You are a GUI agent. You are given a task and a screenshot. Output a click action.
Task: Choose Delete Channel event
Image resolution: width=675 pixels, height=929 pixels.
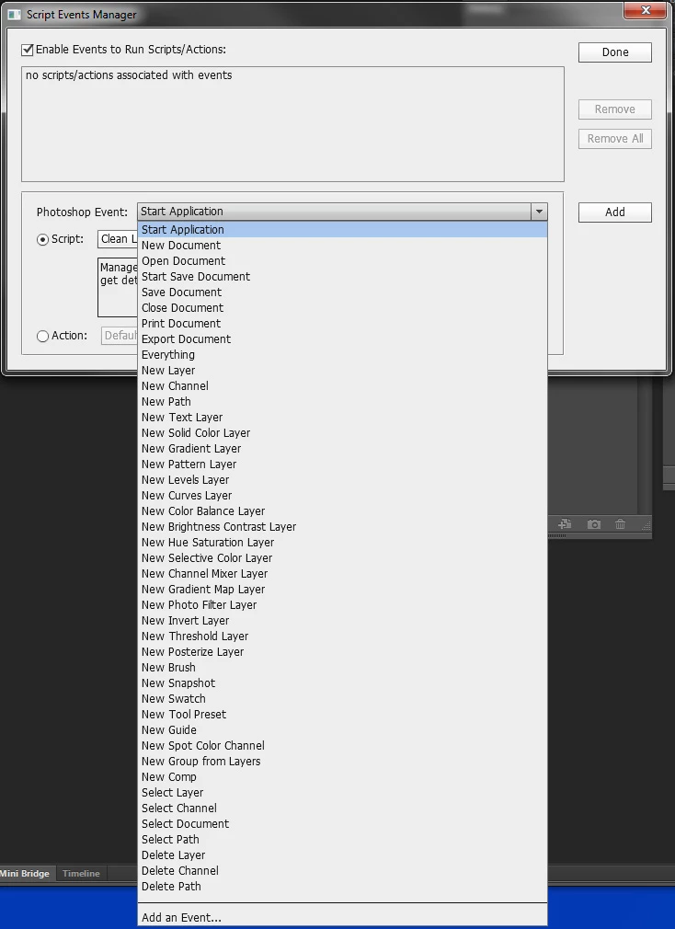342,871
